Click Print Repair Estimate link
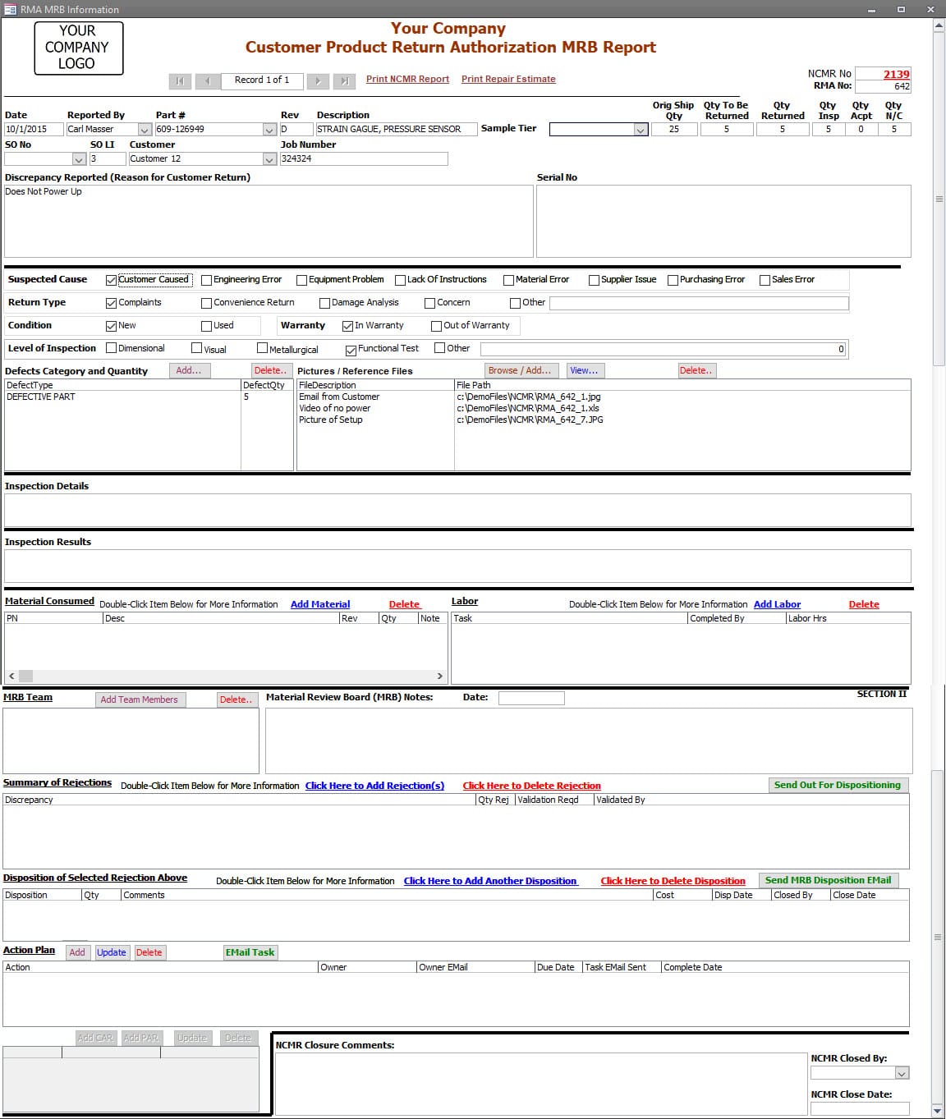The image size is (946, 1119). 508,79
